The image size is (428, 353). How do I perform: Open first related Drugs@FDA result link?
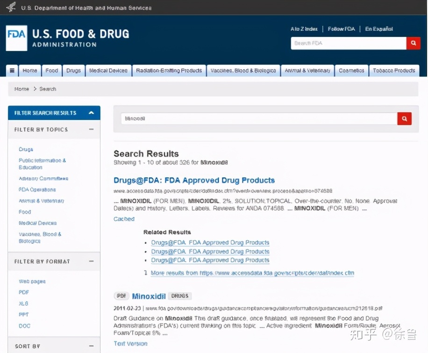tap(210, 242)
